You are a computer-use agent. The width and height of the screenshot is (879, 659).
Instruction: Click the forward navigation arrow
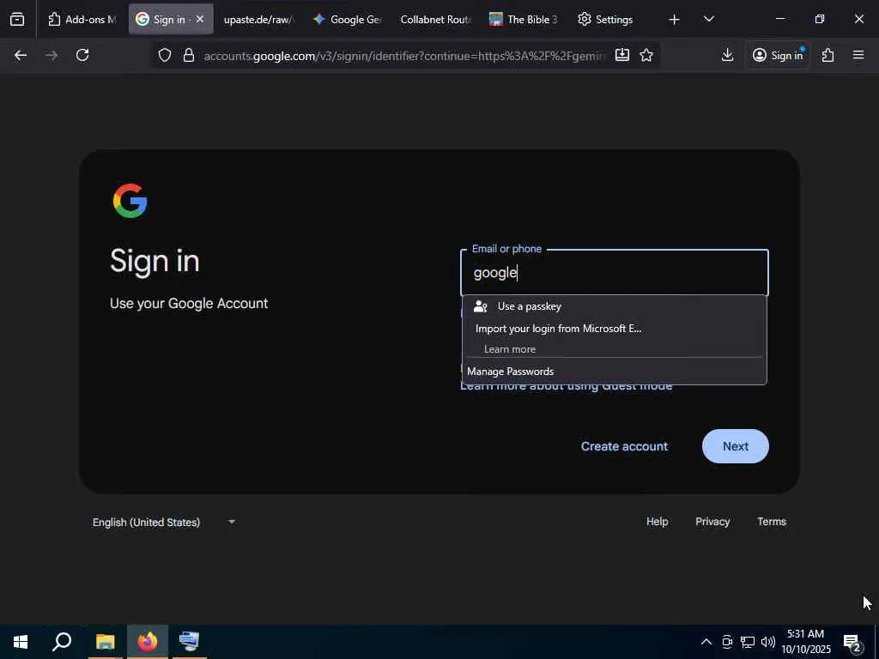coord(52,55)
